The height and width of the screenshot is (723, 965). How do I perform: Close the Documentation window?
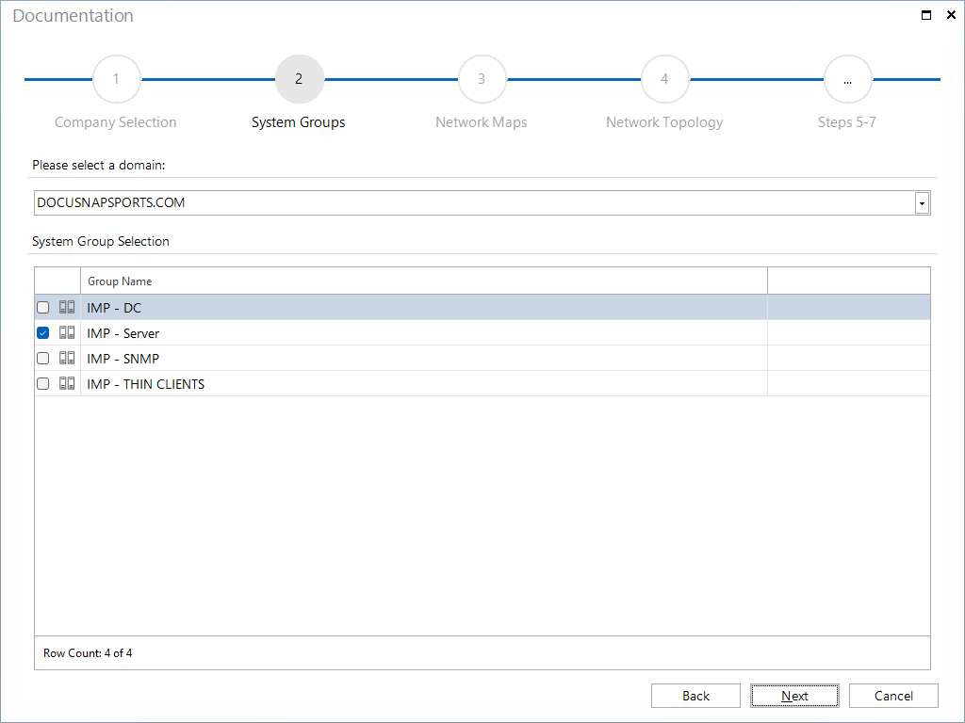tap(950, 15)
